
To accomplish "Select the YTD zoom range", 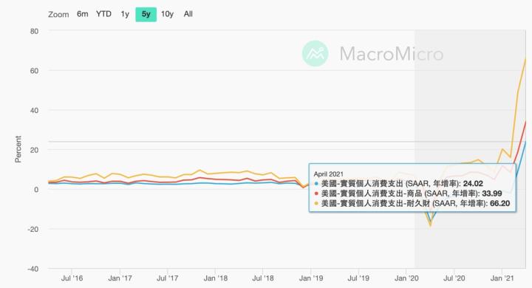I will 103,14.
